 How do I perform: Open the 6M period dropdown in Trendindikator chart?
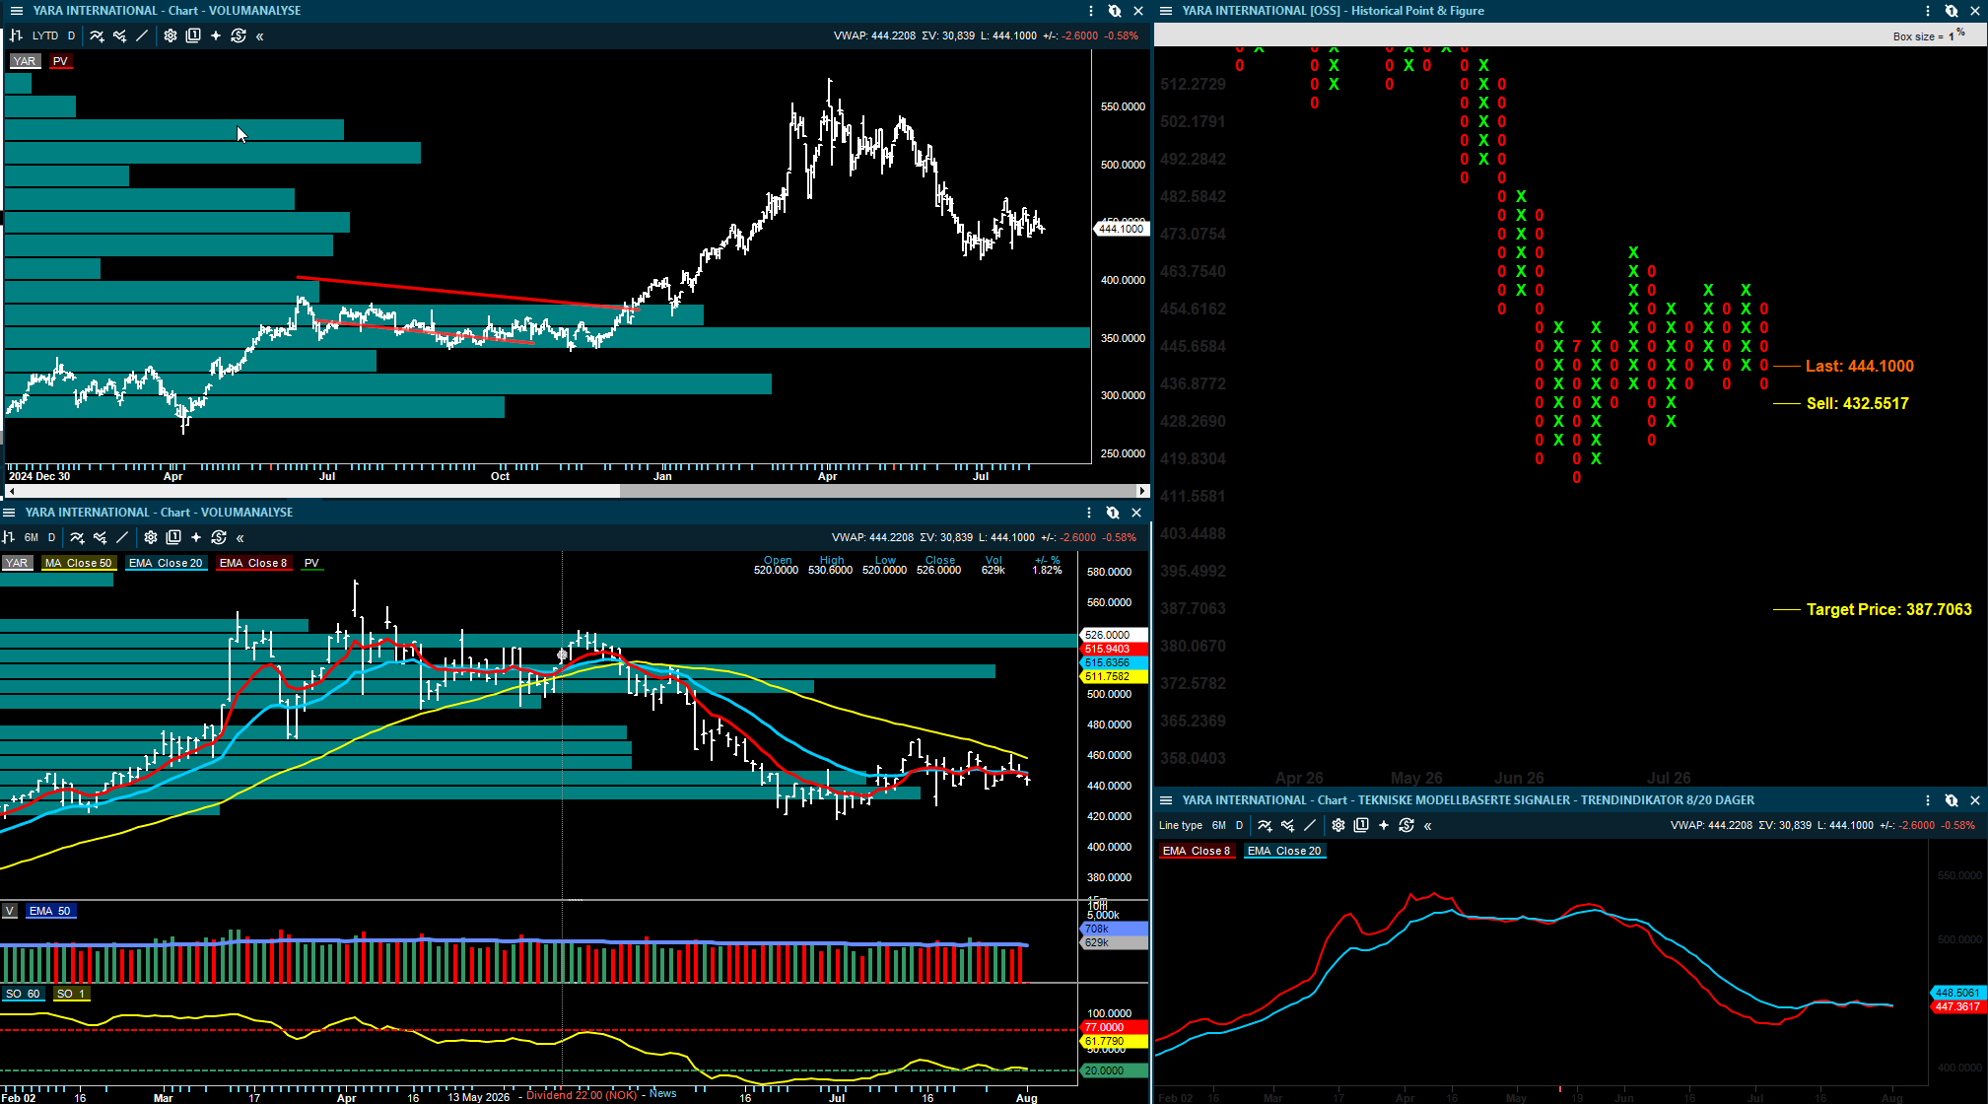pos(1219,825)
